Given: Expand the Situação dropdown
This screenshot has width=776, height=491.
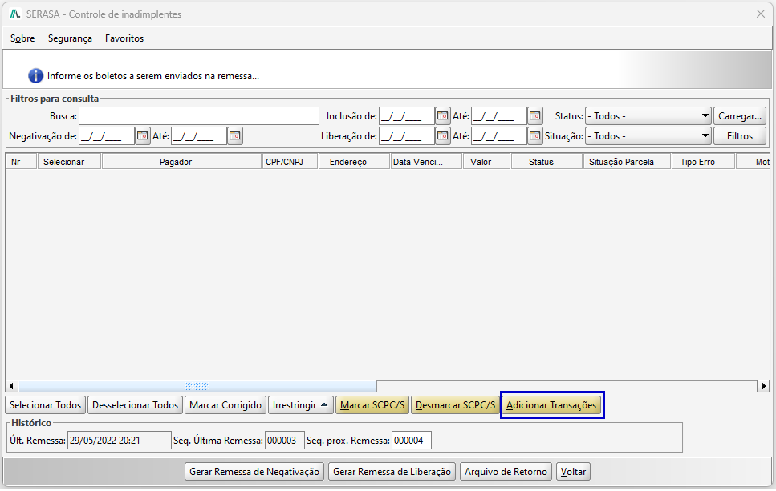Looking at the screenshot, I should tap(648, 136).
